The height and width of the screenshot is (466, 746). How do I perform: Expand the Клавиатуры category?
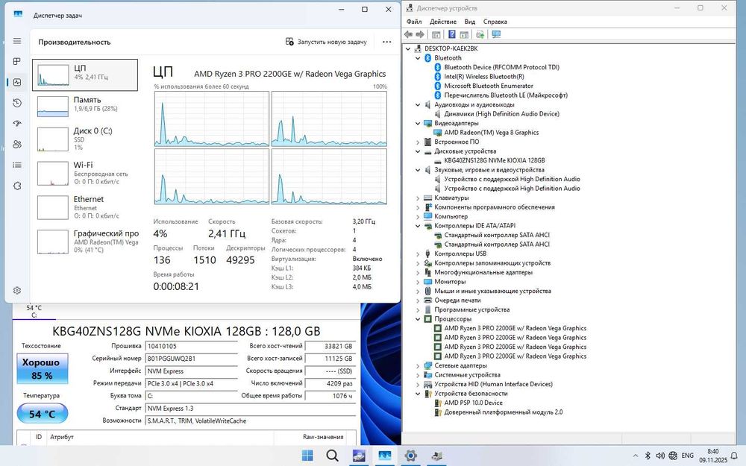pyautogui.click(x=418, y=198)
